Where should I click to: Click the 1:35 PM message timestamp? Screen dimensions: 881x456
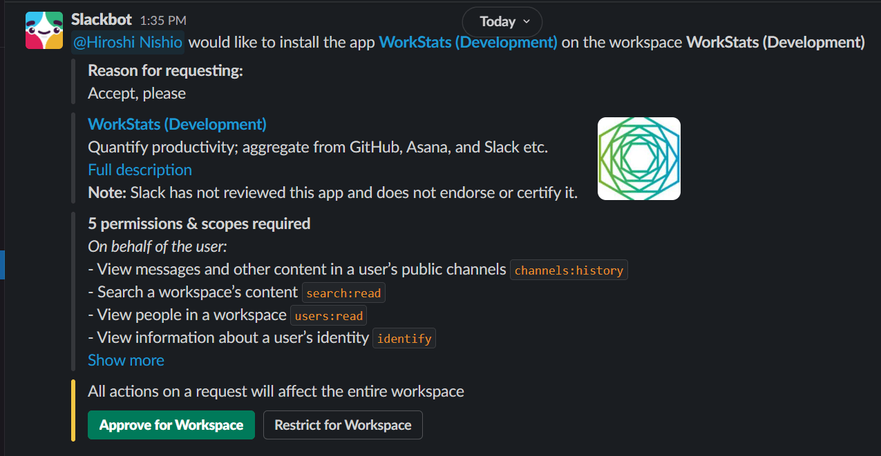point(162,21)
